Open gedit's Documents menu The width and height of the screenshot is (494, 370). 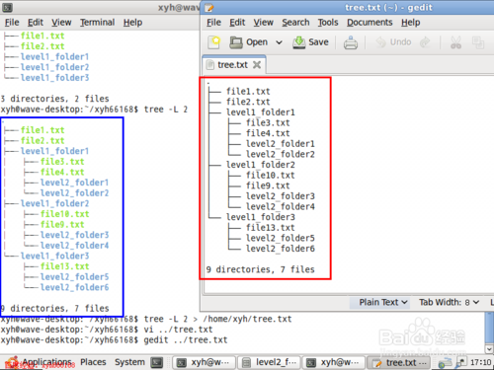pyautogui.click(x=370, y=23)
